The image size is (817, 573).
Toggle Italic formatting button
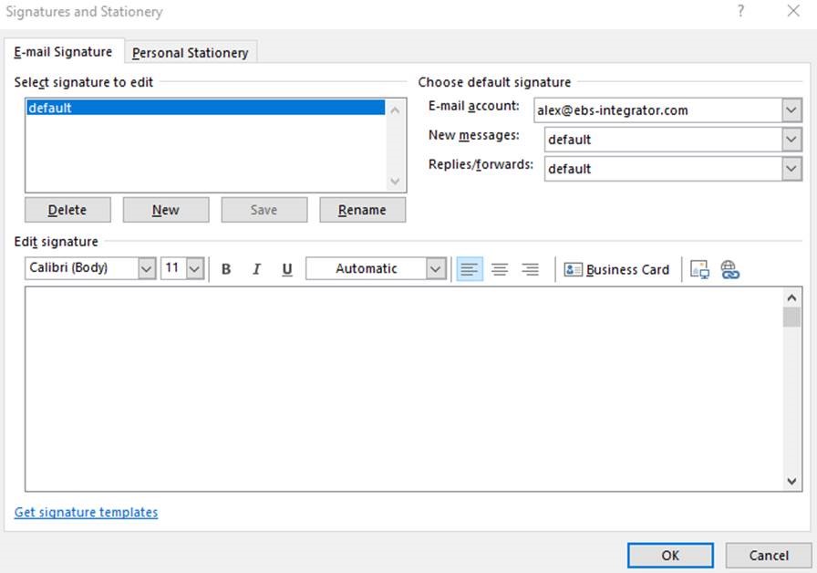[x=256, y=269]
